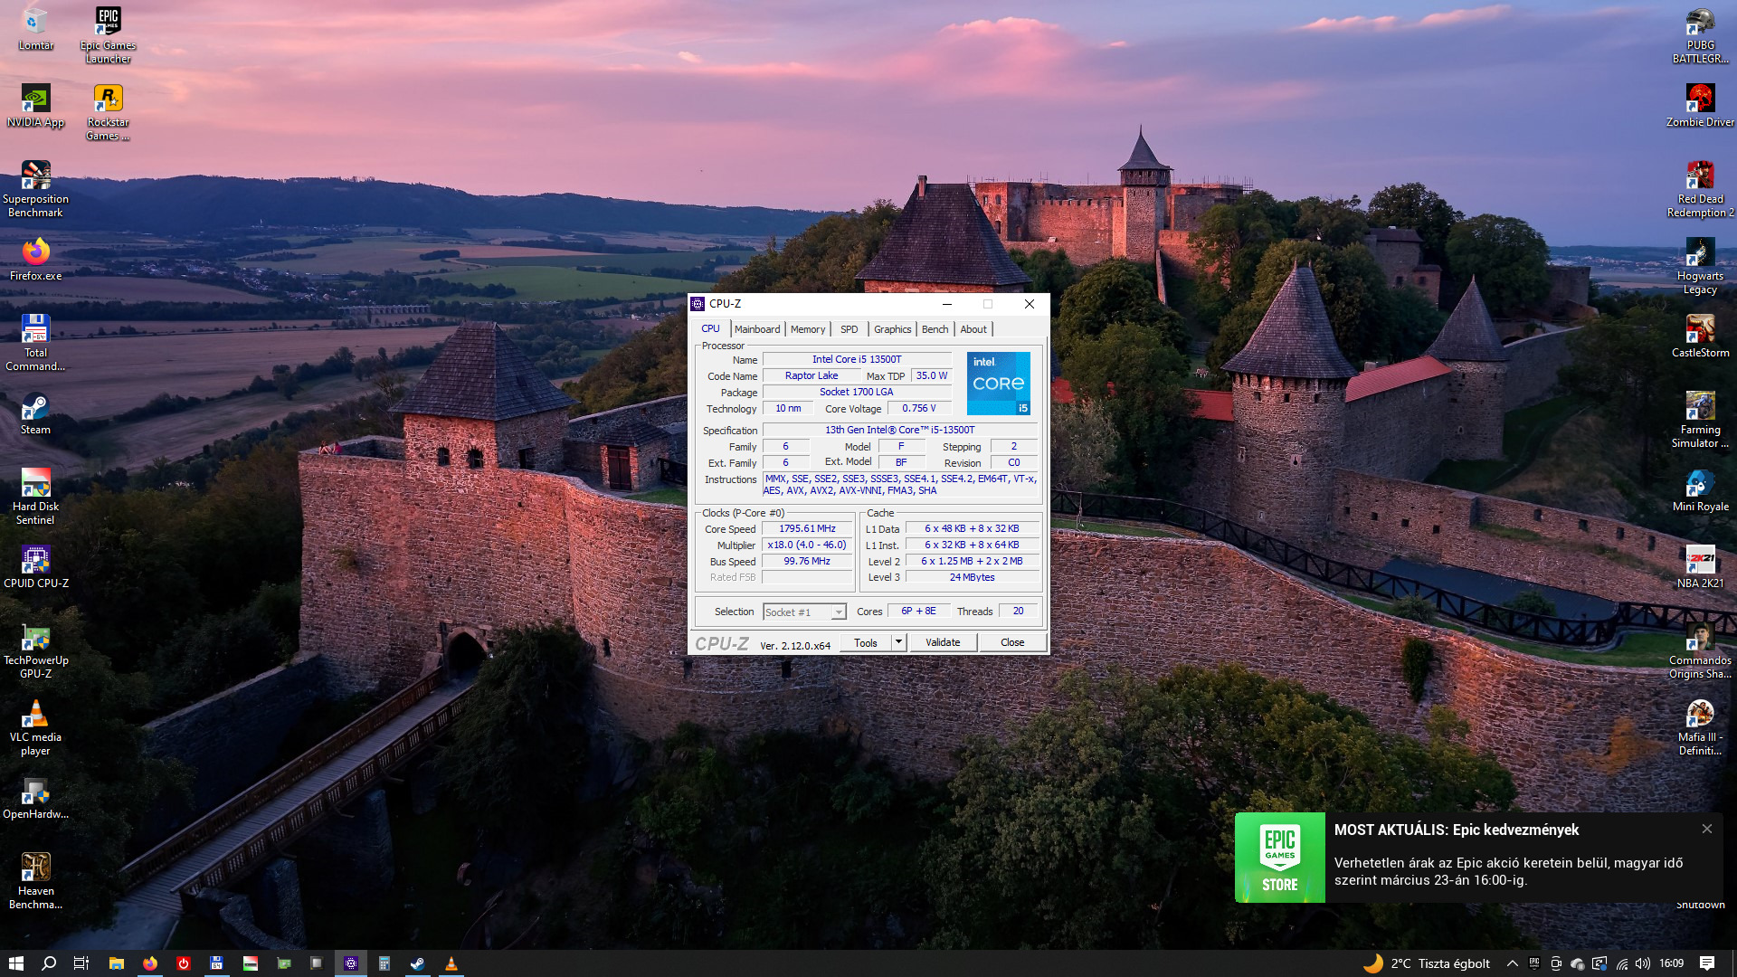Launch TechPowerUp GPU-Z from the desktop icon
This screenshot has height=977, width=1737.
click(x=35, y=639)
